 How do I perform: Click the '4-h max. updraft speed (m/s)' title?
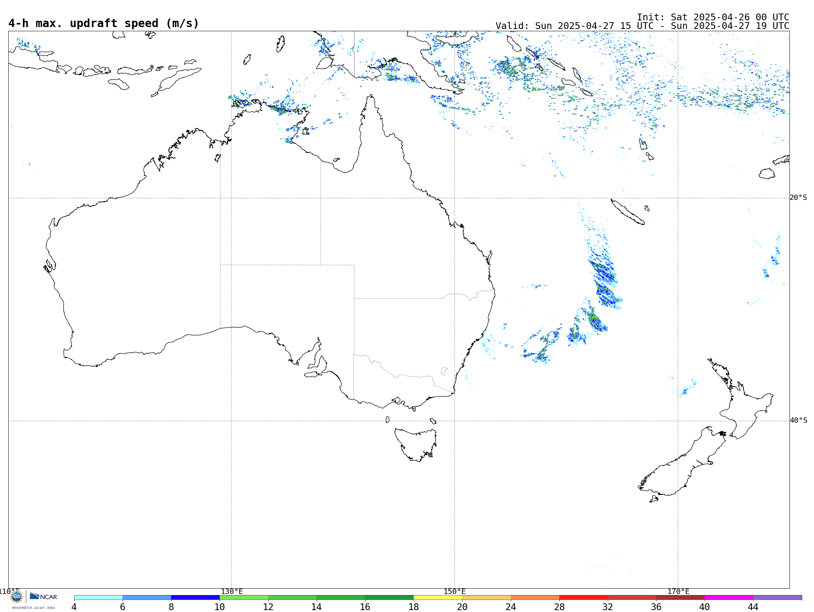point(104,23)
